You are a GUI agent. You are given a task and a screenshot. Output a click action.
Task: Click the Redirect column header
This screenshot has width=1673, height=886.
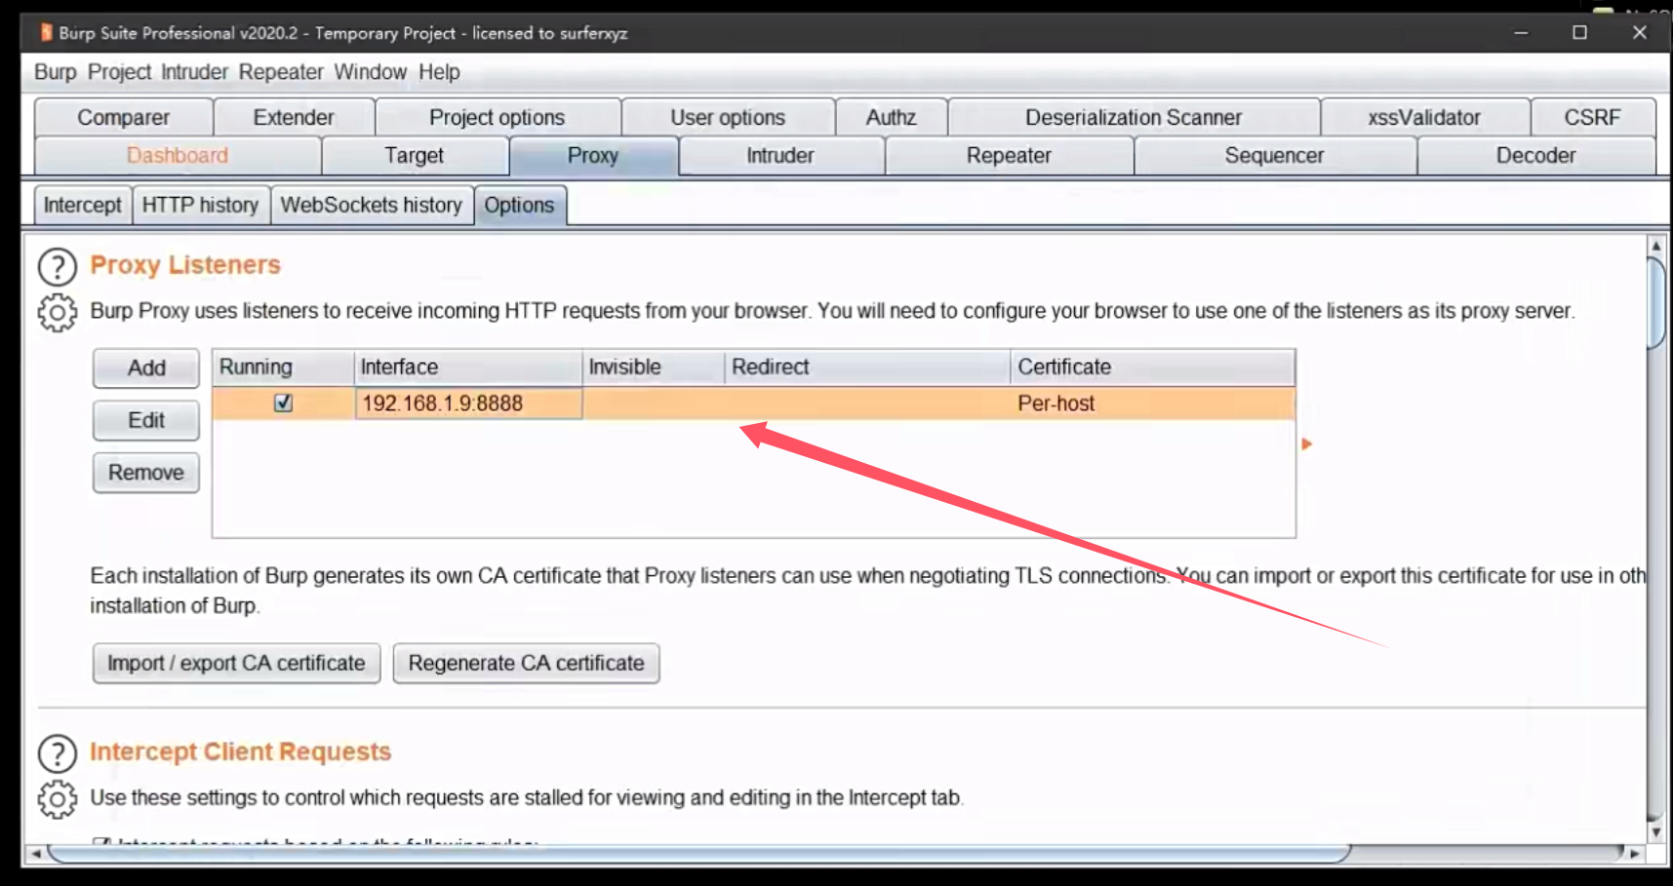(868, 367)
